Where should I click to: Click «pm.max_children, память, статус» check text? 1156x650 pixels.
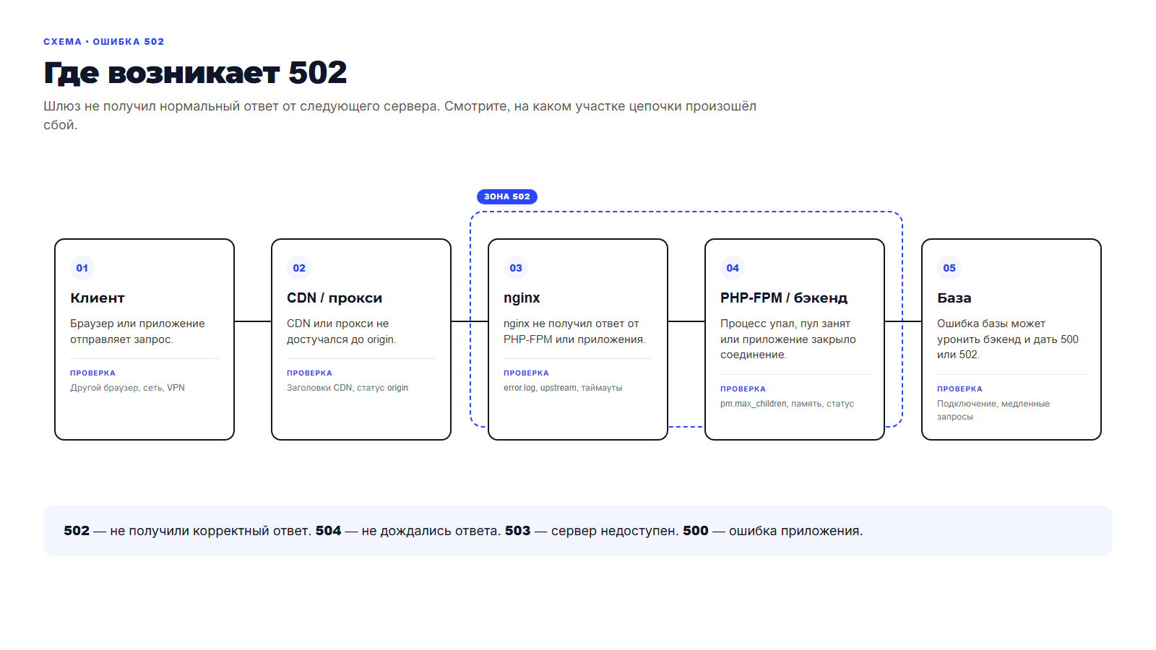click(x=787, y=404)
